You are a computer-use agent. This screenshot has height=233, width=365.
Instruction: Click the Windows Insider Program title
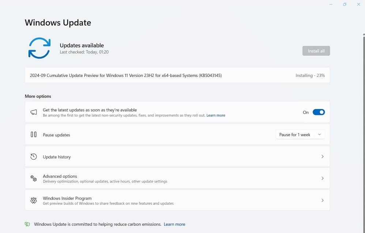(67, 198)
